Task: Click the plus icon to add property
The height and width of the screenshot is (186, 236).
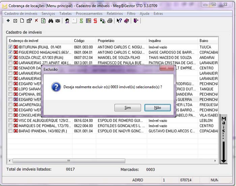Action: point(8,21)
